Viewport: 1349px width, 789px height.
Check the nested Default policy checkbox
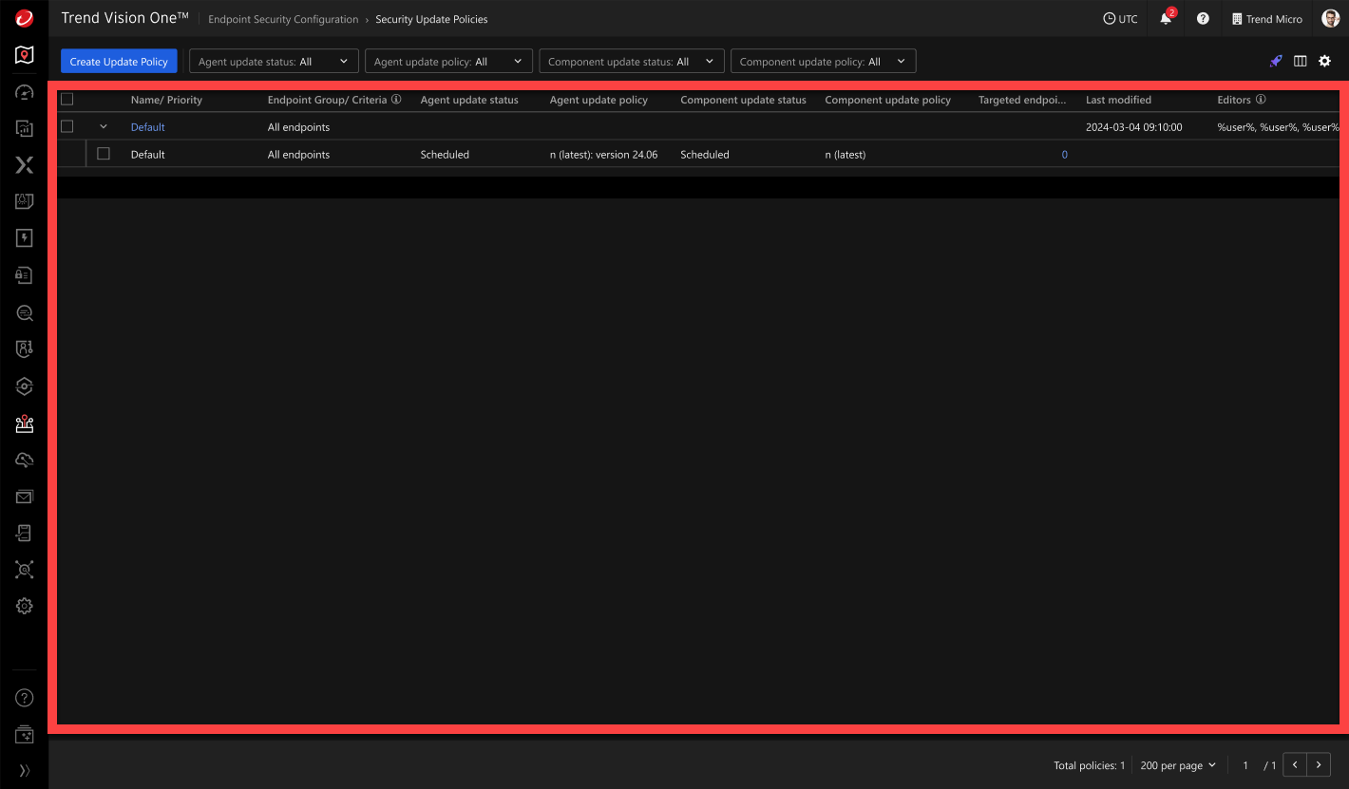tap(104, 154)
